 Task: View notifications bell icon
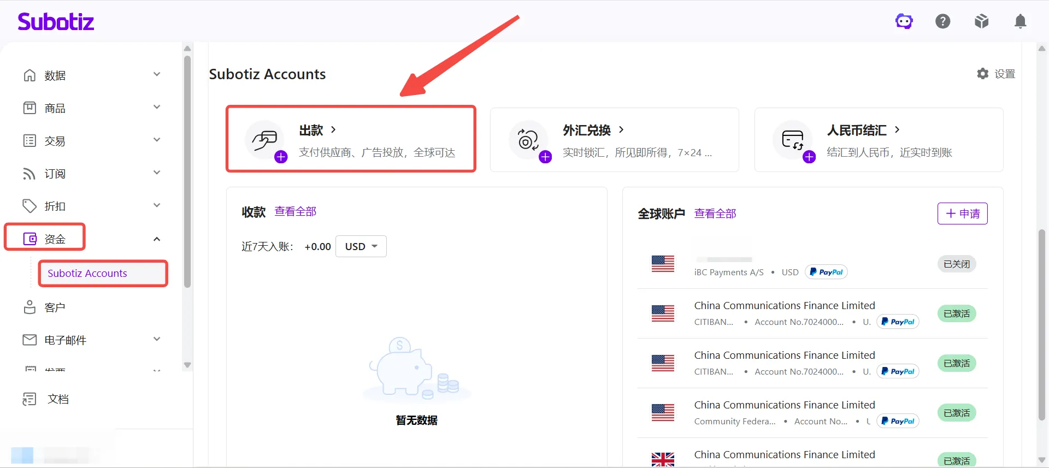[x=1020, y=21]
